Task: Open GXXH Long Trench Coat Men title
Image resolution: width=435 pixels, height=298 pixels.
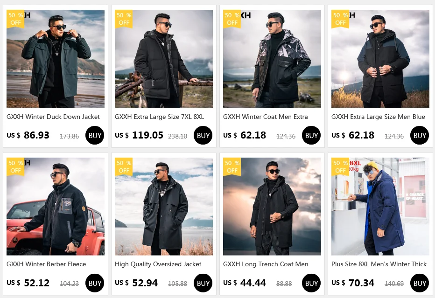Action: pyautogui.click(x=266, y=264)
